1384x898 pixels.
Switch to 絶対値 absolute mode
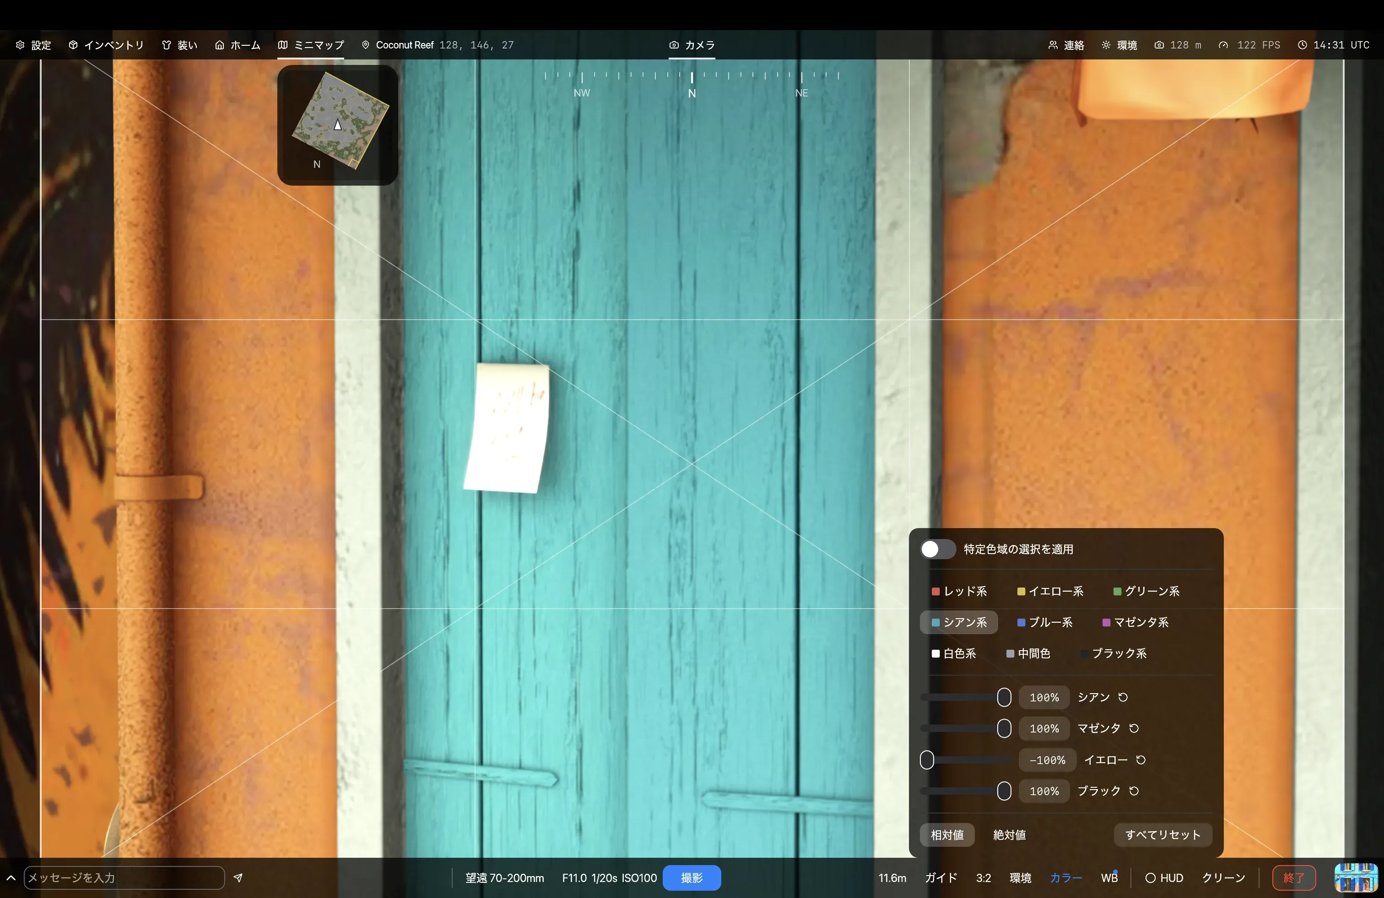pyautogui.click(x=1009, y=835)
